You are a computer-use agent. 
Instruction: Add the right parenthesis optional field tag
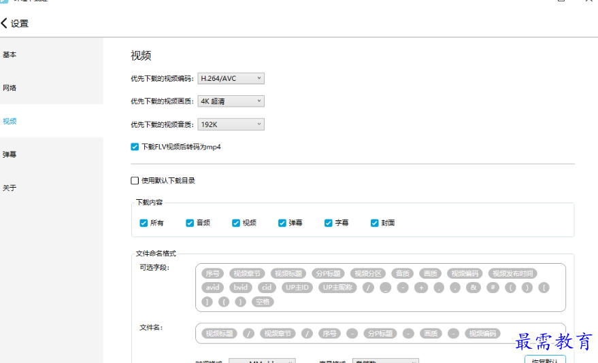click(527, 288)
